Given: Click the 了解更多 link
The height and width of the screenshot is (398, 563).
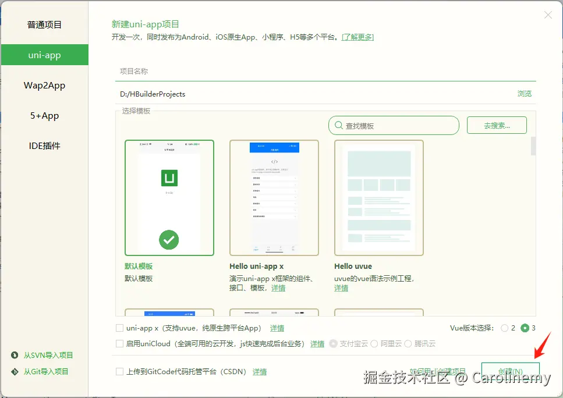Looking at the screenshot, I should (357, 37).
